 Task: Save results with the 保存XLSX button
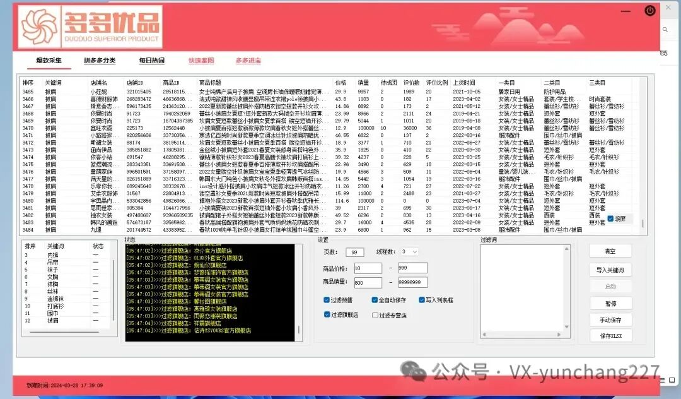(x=610, y=336)
